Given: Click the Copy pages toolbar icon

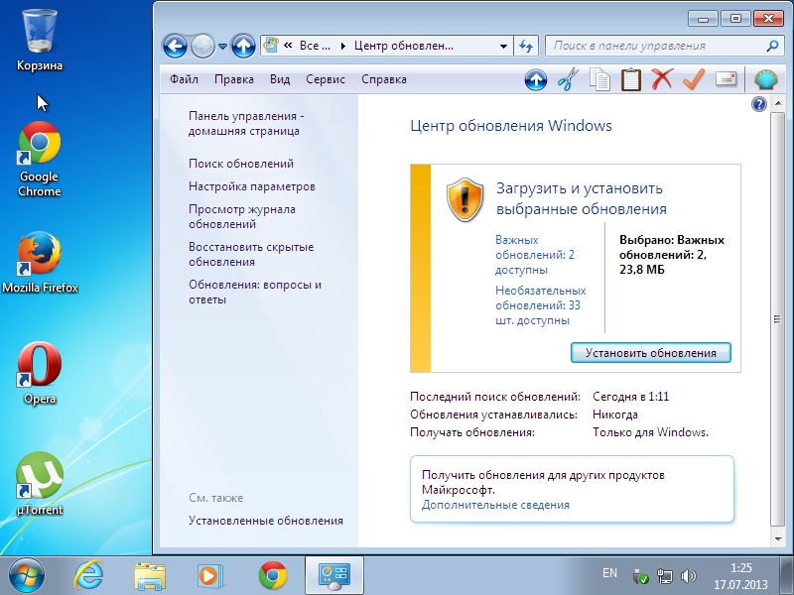Looking at the screenshot, I should pos(599,79).
